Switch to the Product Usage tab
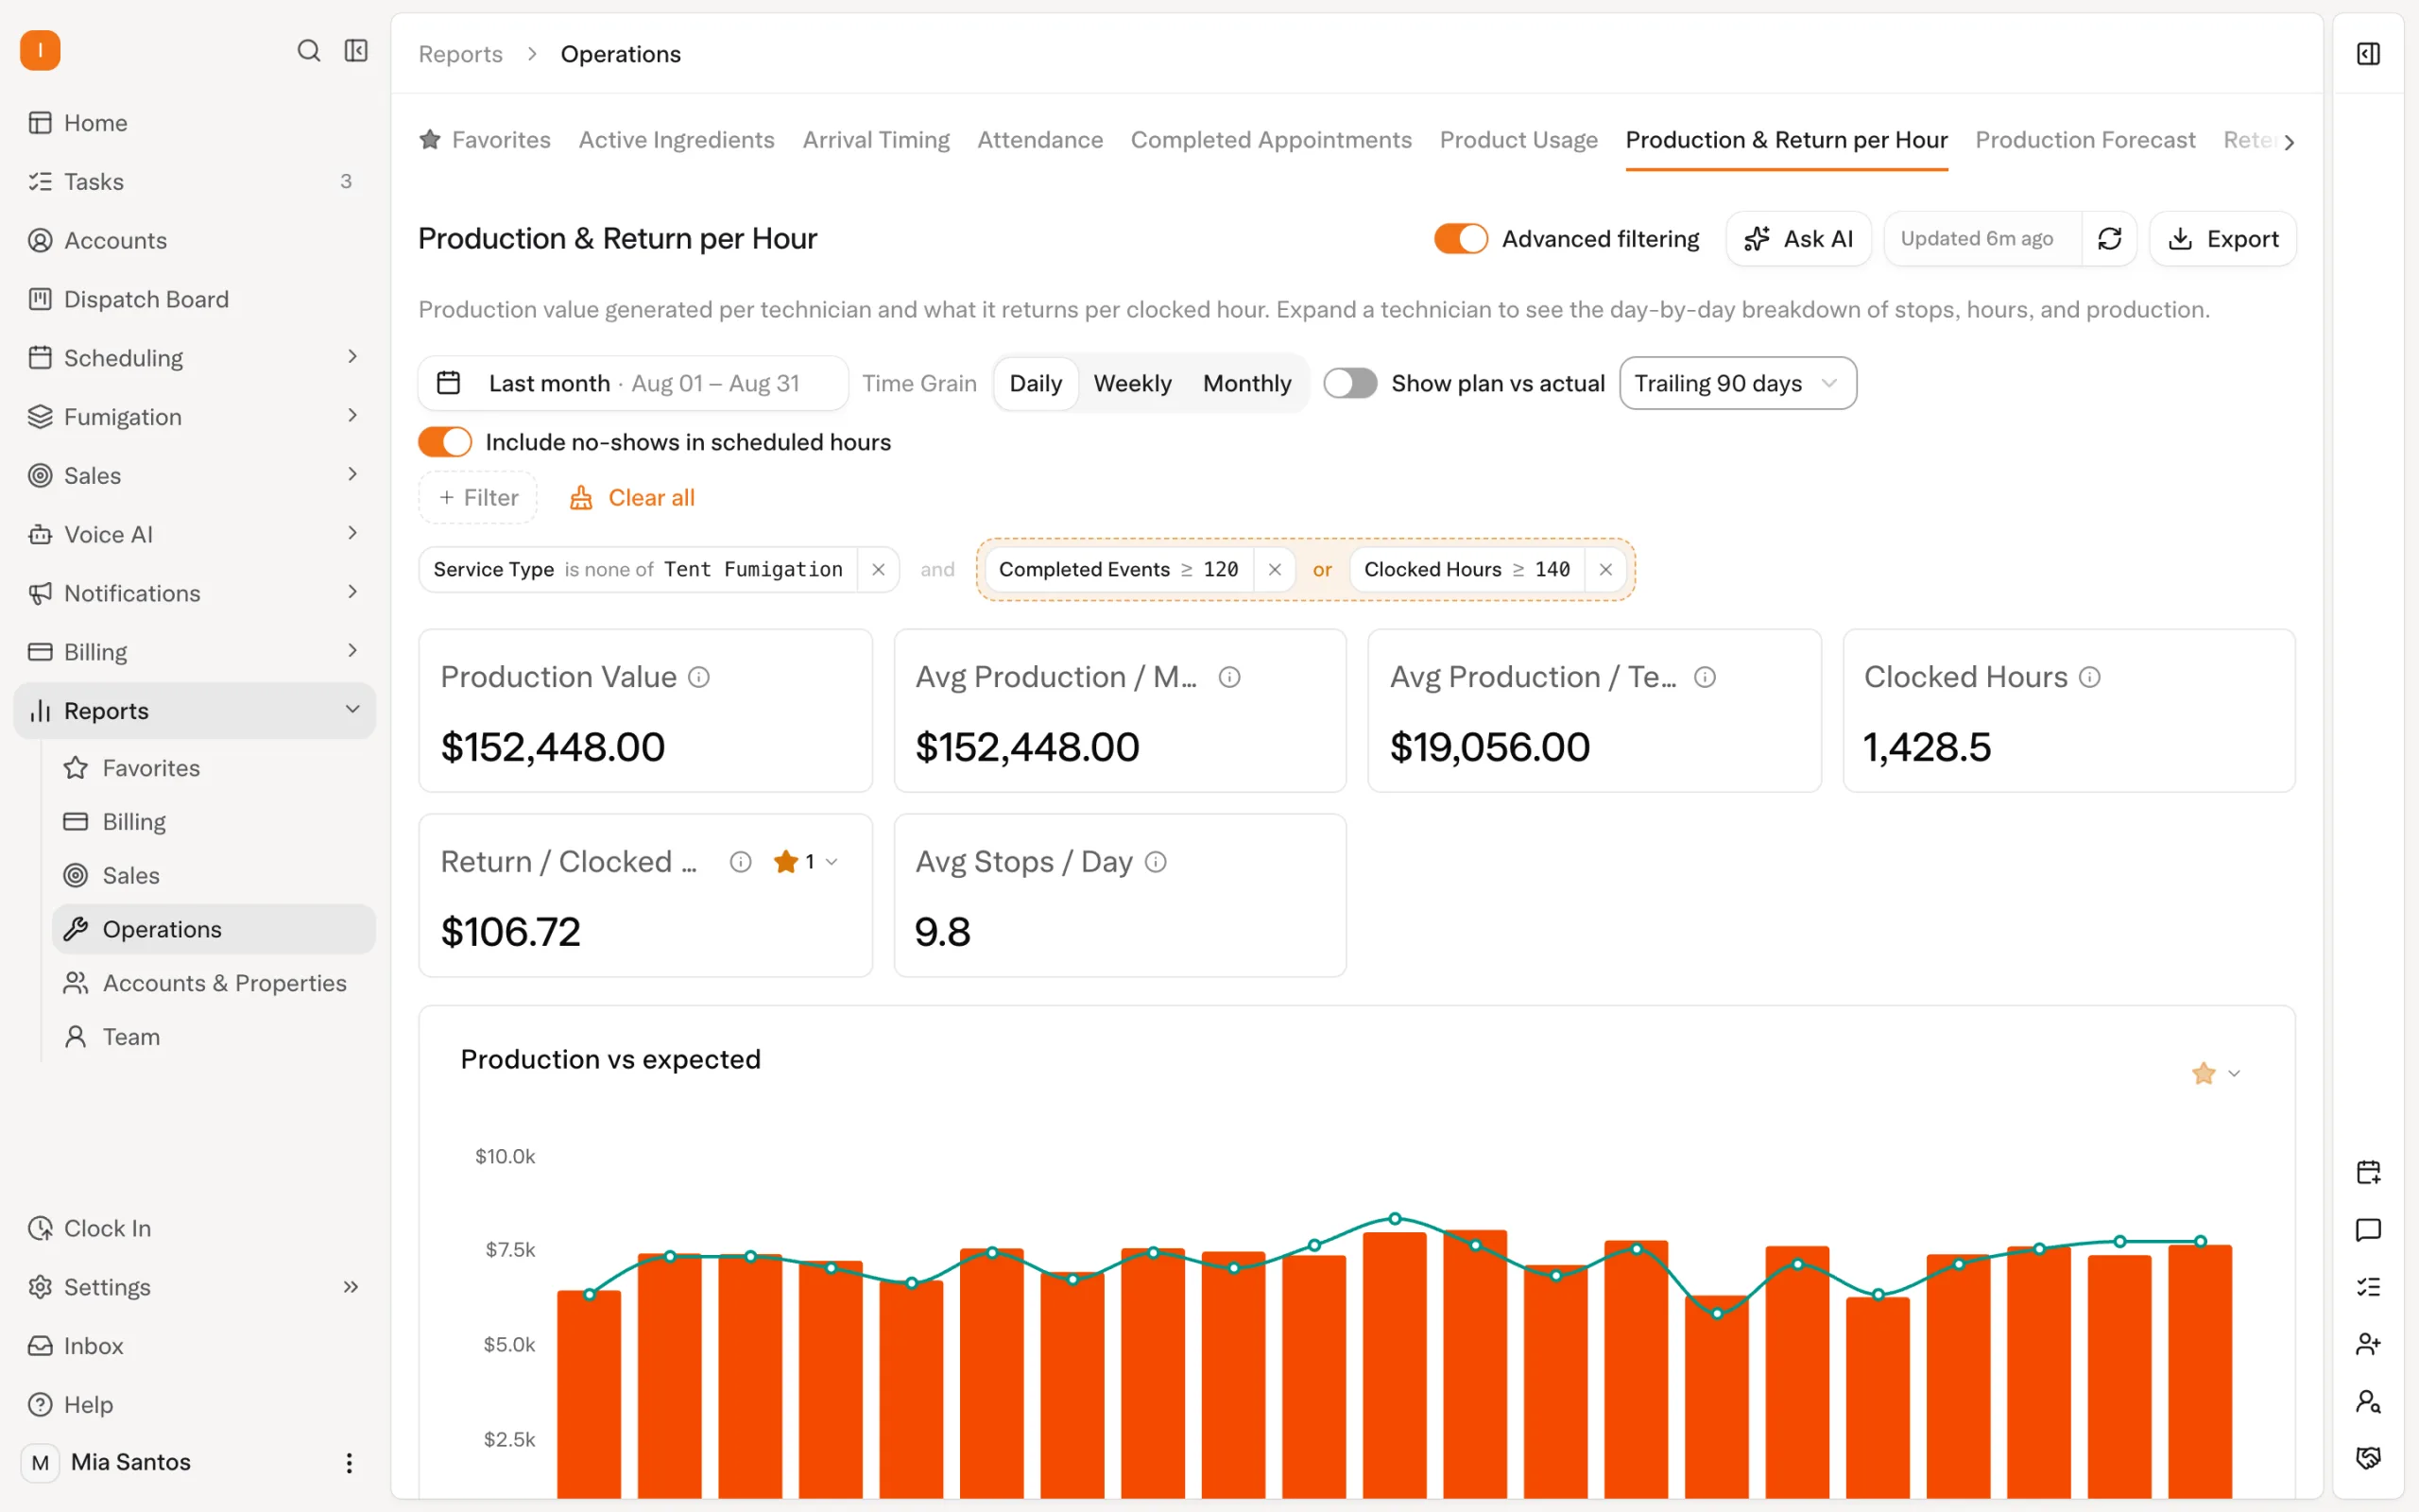Viewport: 2419px width, 1512px height. [1518, 140]
